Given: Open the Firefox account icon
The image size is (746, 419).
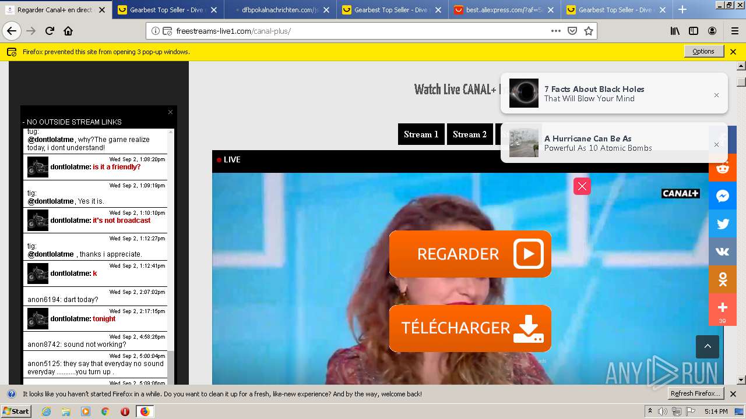Looking at the screenshot, I should coord(712,31).
